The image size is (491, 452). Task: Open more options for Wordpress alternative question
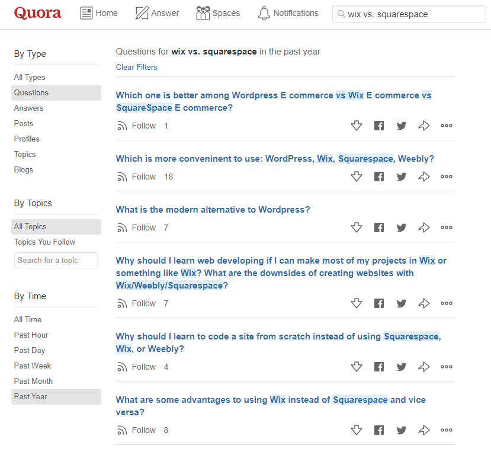tap(447, 227)
